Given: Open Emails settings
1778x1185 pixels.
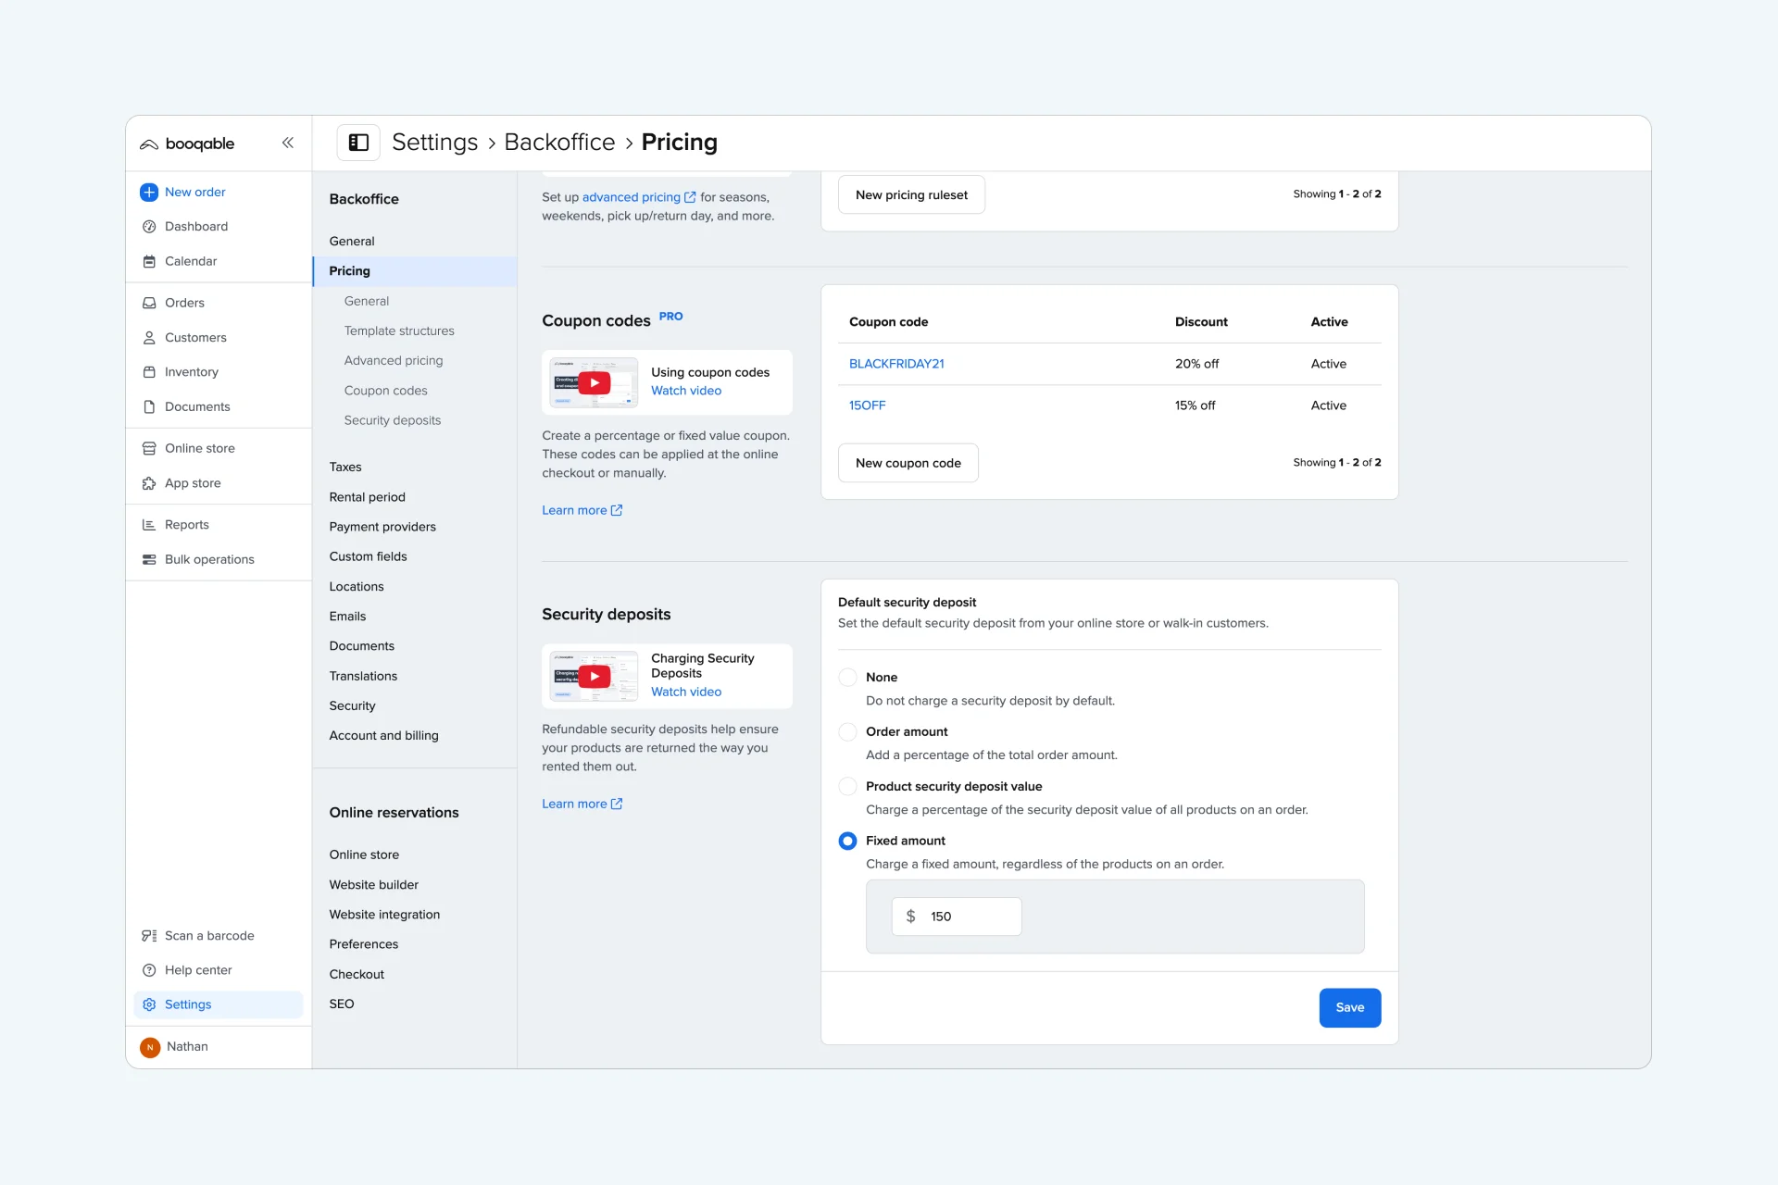Looking at the screenshot, I should pos(347,617).
